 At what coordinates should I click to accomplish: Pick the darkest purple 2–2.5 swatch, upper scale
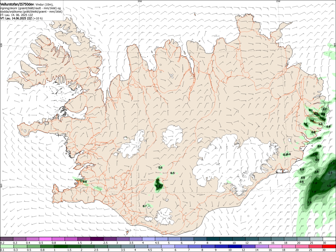(97, 239)
